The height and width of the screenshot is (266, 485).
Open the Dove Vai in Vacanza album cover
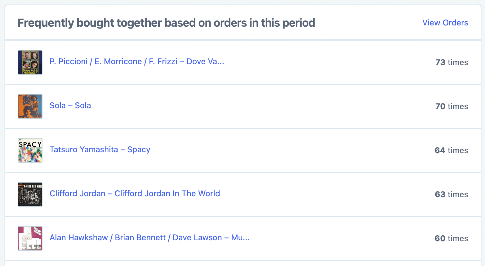[x=30, y=62]
